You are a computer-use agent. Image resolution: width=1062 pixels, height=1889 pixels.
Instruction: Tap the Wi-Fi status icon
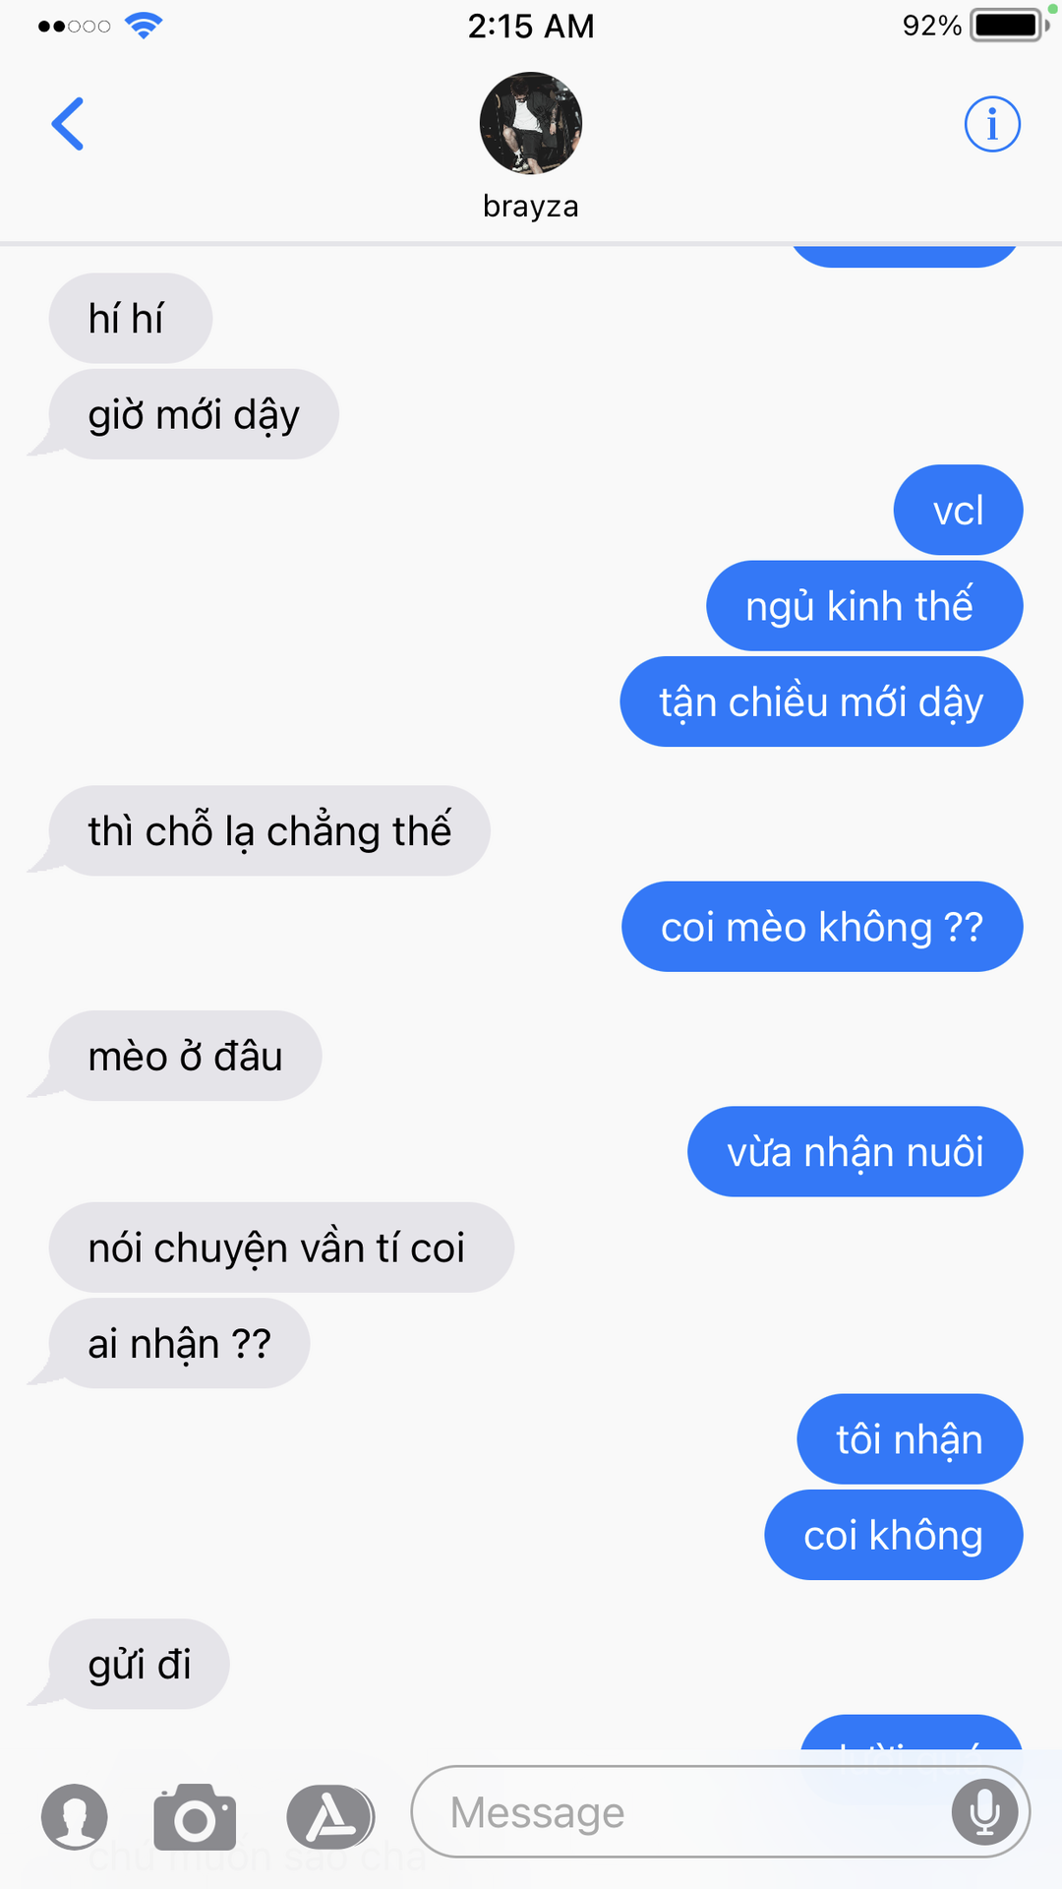(144, 26)
